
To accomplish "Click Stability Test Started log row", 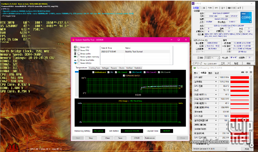I will (x=136, y=51).
